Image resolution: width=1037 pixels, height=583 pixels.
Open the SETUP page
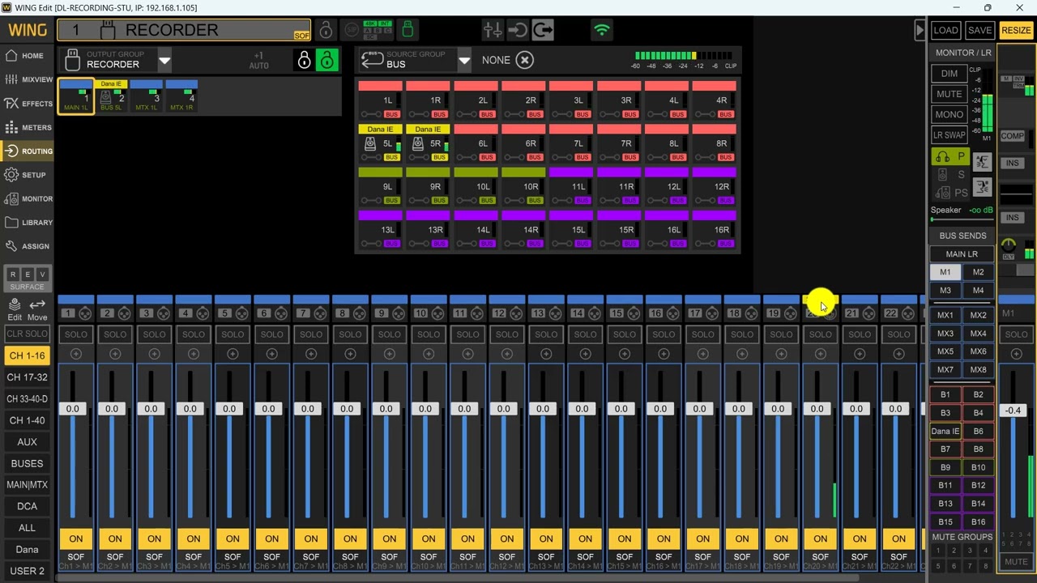(27, 175)
